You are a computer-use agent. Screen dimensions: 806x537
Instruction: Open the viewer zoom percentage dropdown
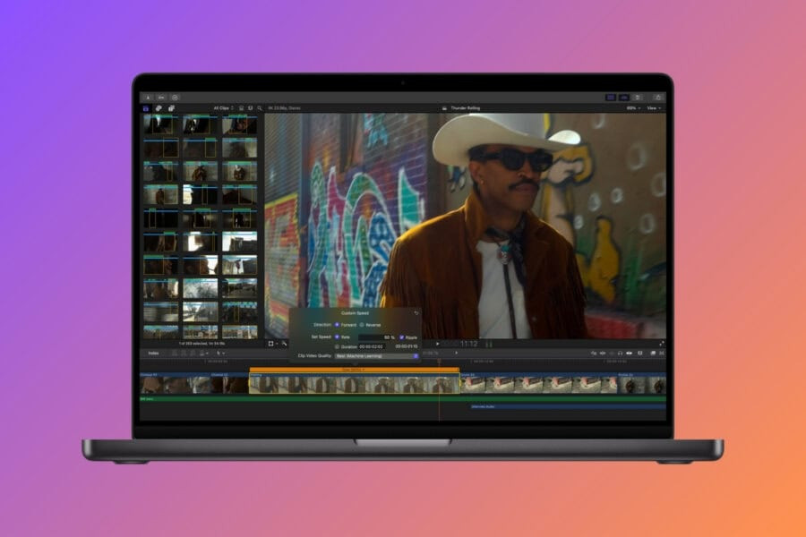click(633, 108)
